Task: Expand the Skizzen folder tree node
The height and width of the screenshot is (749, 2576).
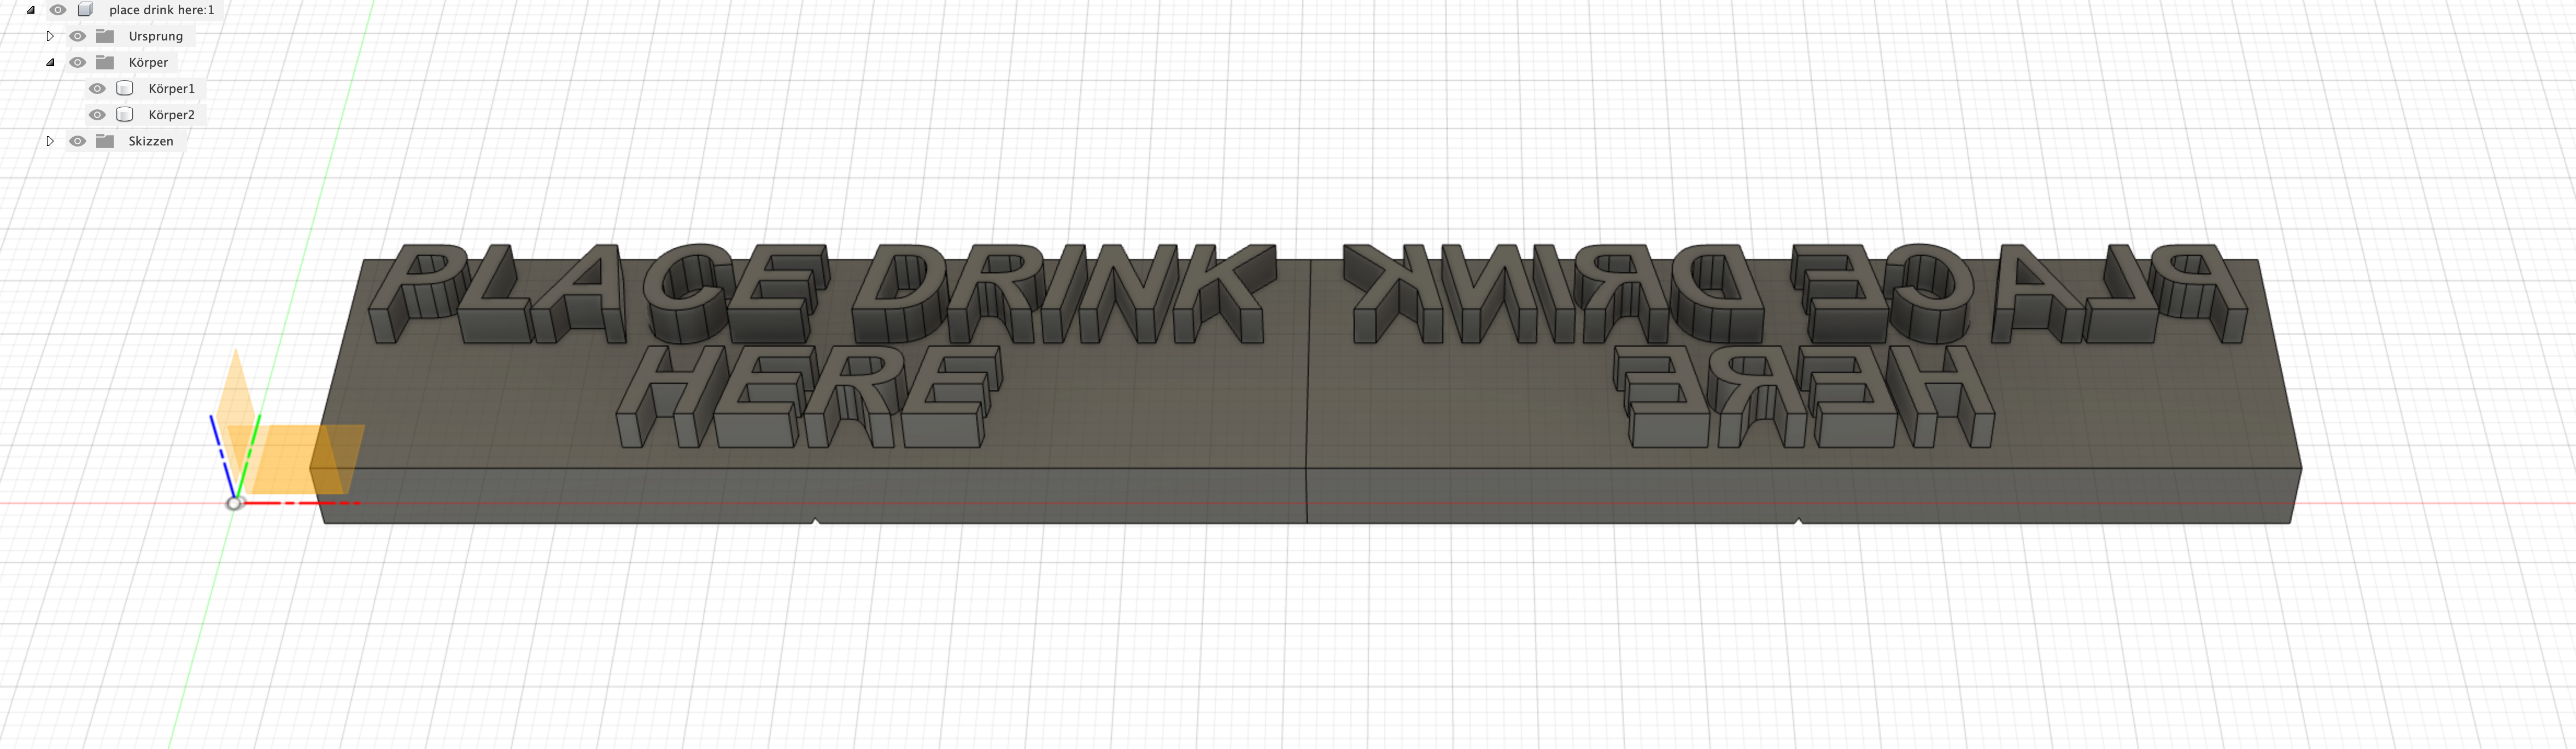Action: coord(50,141)
